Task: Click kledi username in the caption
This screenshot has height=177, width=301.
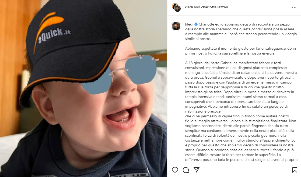Action: [x=189, y=24]
